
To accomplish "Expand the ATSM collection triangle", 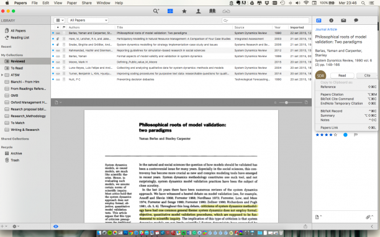I will tap(2, 75).
